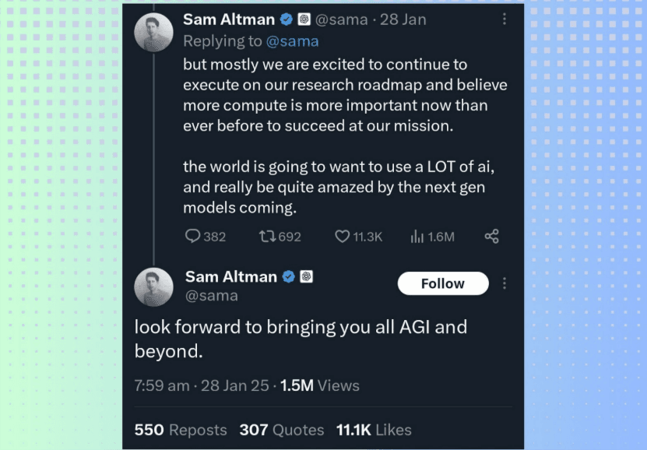Click verified badge beside lower Sam Altman
The height and width of the screenshot is (450, 647).
288,276
